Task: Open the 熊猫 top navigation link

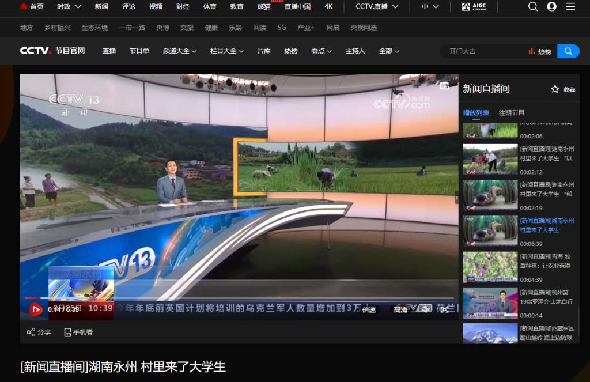Action: [x=264, y=6]
